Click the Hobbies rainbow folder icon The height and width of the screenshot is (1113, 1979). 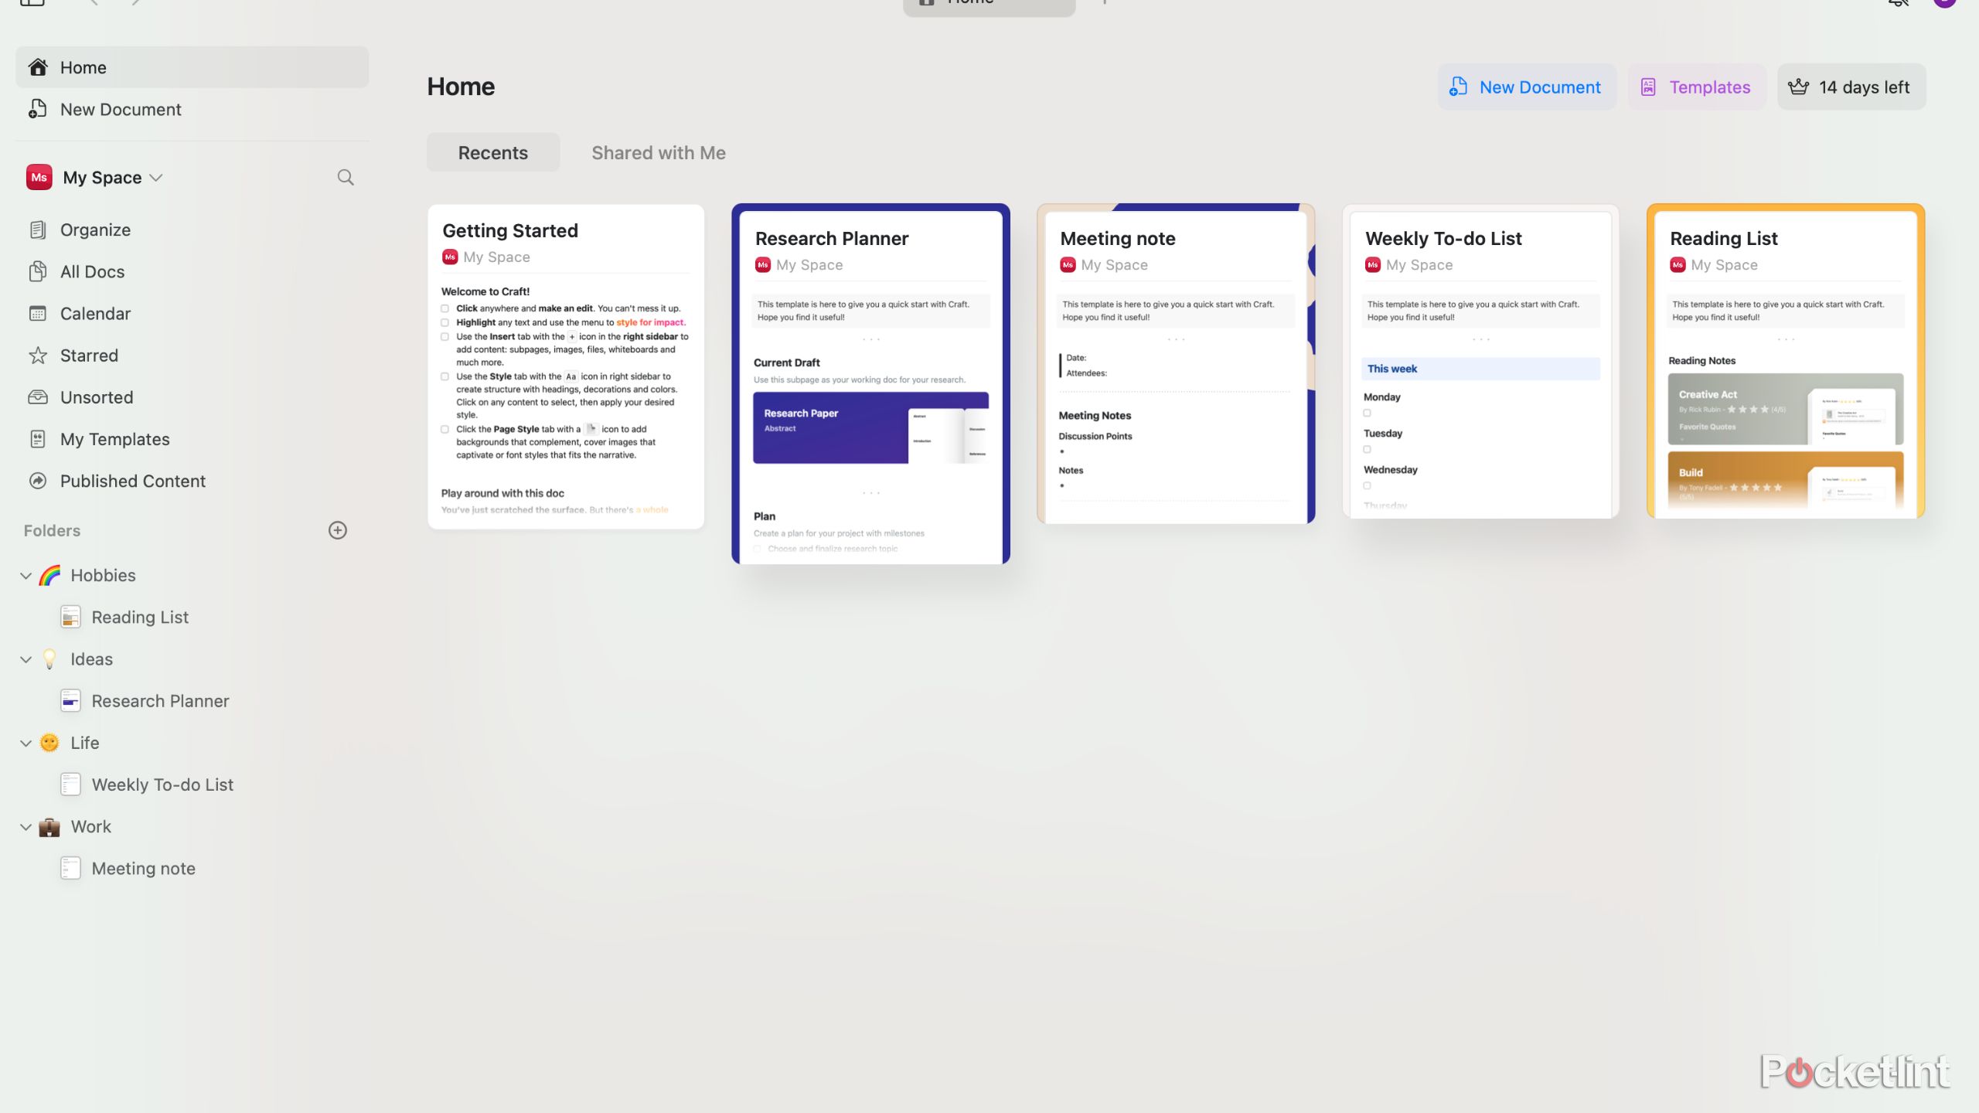coord(50,575)
